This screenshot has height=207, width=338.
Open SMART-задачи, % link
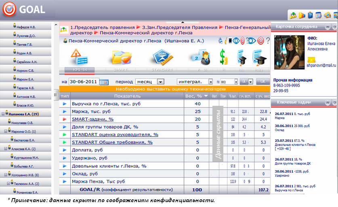pos(93,119)
